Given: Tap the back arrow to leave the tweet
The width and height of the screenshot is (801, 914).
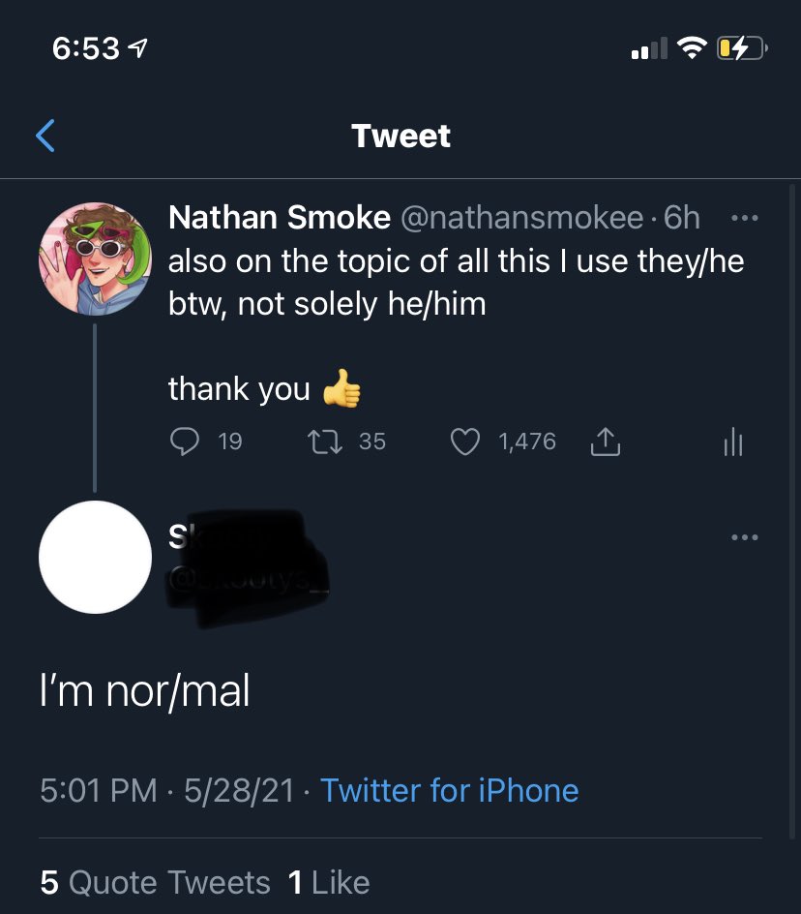Looking at the screenshot, I should (x=45, y=136).
